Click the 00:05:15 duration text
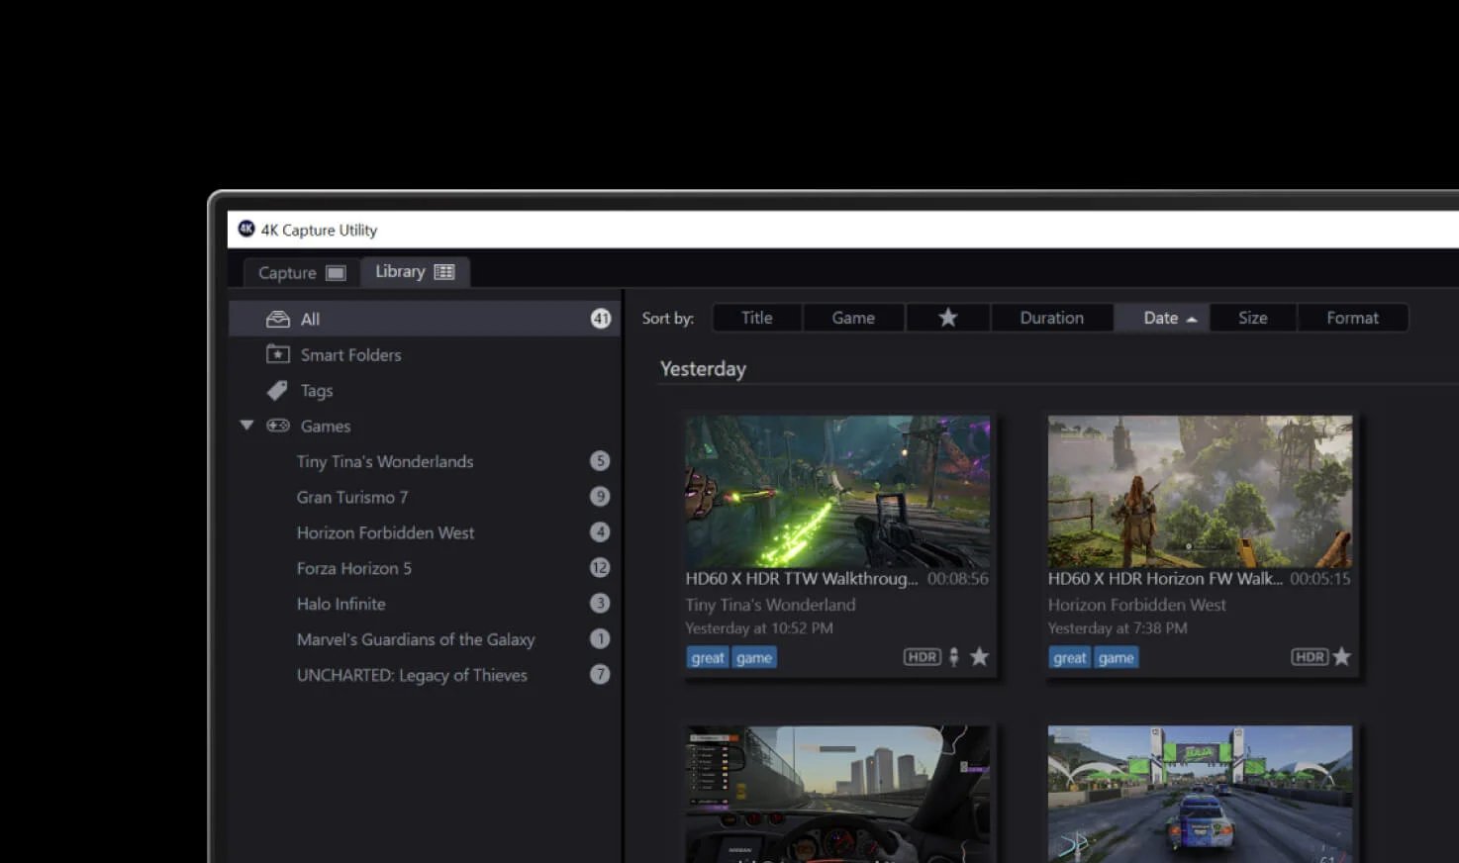The width and height of the screenshot is (1459, 863). click(x=1320, y=579)
